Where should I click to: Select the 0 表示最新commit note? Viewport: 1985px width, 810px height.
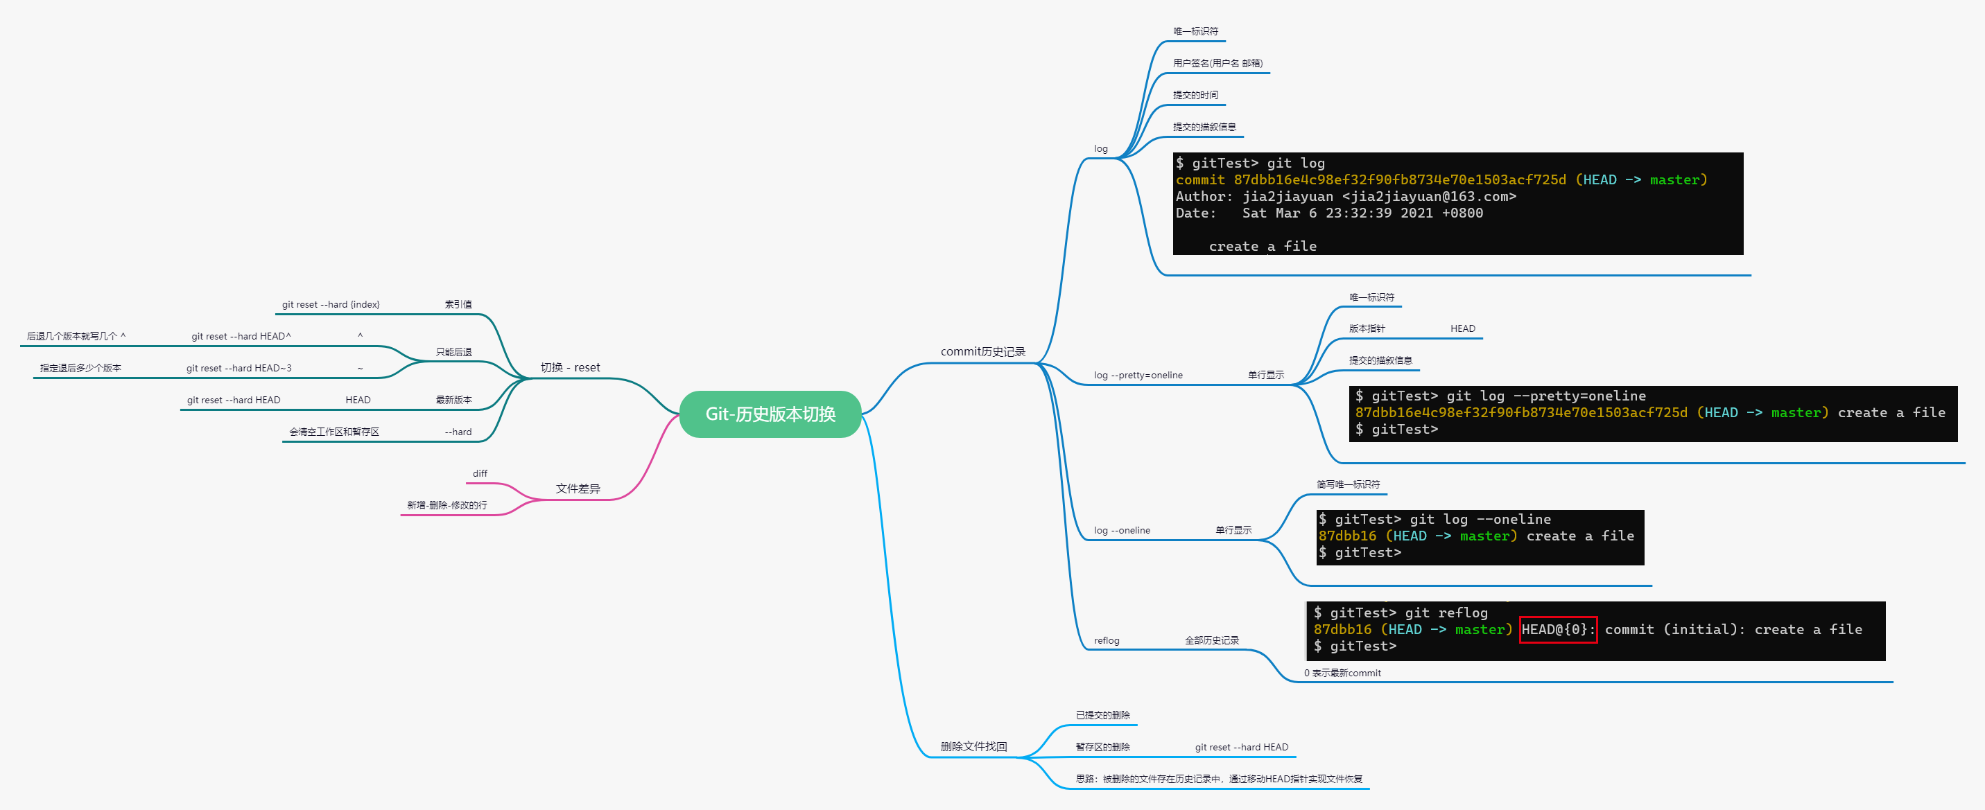[1342, 673]
